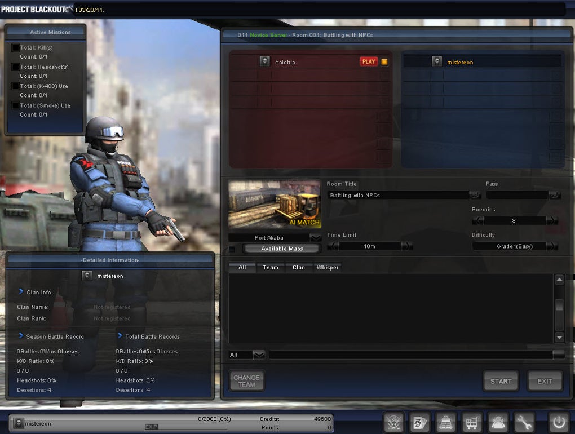The image size is (575, 434).
Task: Open the settings wrench icon
Action: 524,423
